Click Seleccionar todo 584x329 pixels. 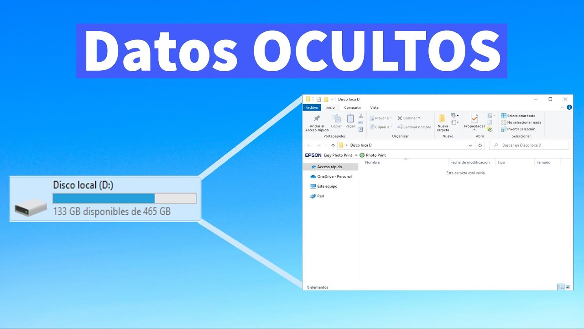pyautogui.click(x=518, y=116)
